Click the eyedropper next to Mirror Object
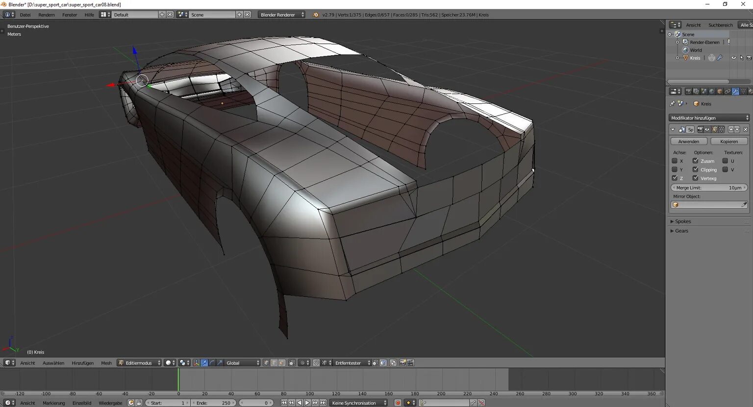 744,205
